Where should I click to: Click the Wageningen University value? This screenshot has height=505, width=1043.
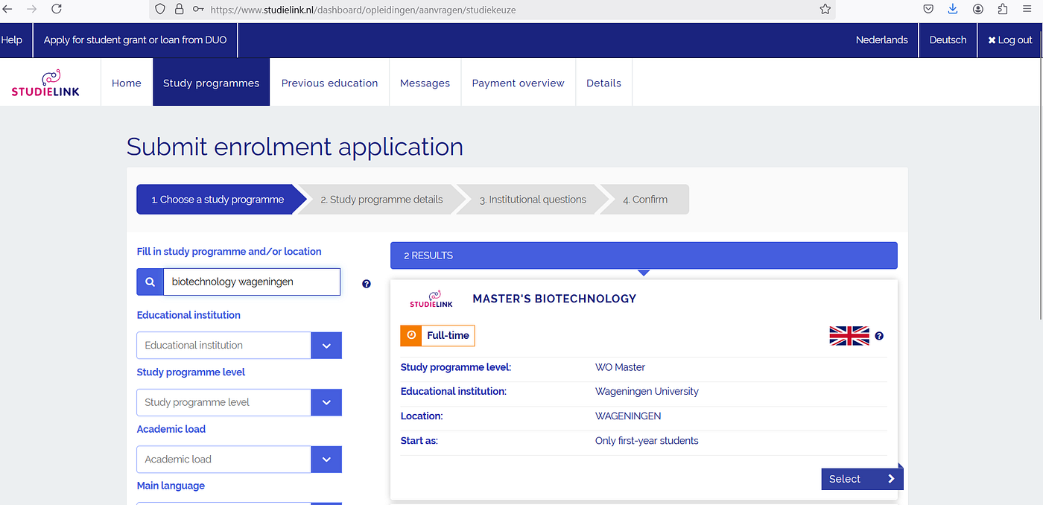[647, 391]
